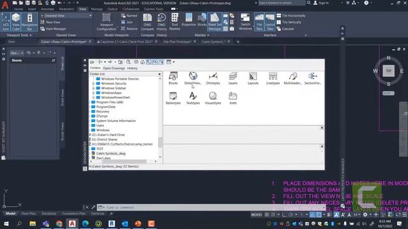Expand the Palettes panel dropdown
Screen dimensions: 408x229
pyautogui.click(x=202, y=35)
